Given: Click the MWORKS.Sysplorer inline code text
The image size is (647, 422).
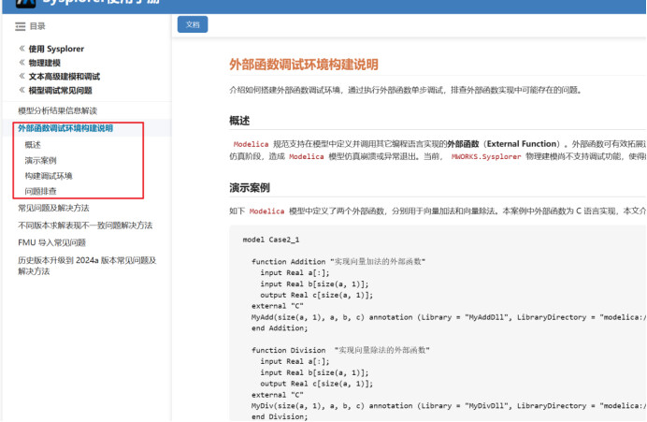Looking at the screenshot, I should pyautogui.click(x=486, y=156).
